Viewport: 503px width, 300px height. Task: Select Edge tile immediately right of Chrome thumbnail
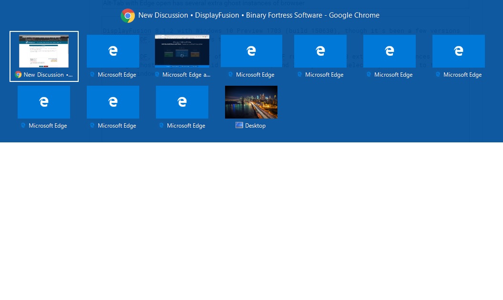pos(113,51)
